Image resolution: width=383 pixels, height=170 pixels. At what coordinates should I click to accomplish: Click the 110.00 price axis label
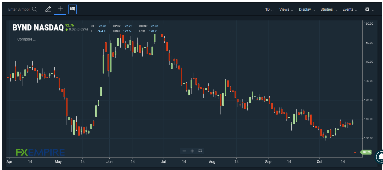pos(369,119)
